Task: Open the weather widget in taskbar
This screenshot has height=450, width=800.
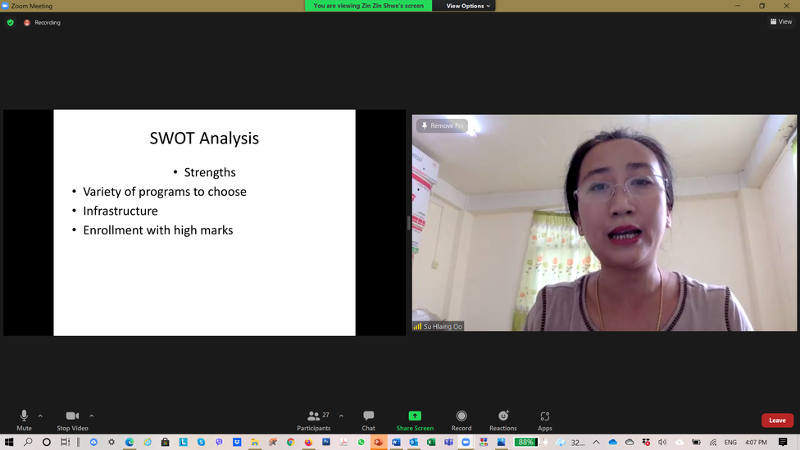Action: [x=571, y=443]
